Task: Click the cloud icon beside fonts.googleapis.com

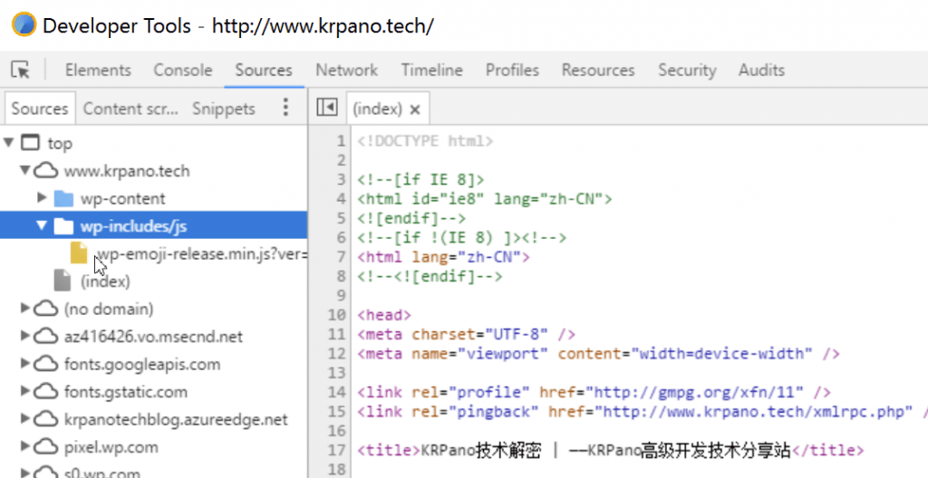Action: [x=44, y=365]
